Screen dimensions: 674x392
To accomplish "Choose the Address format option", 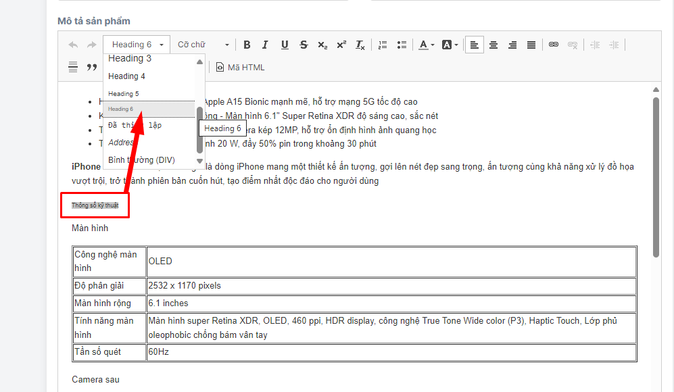I will (x=149, y=143).
